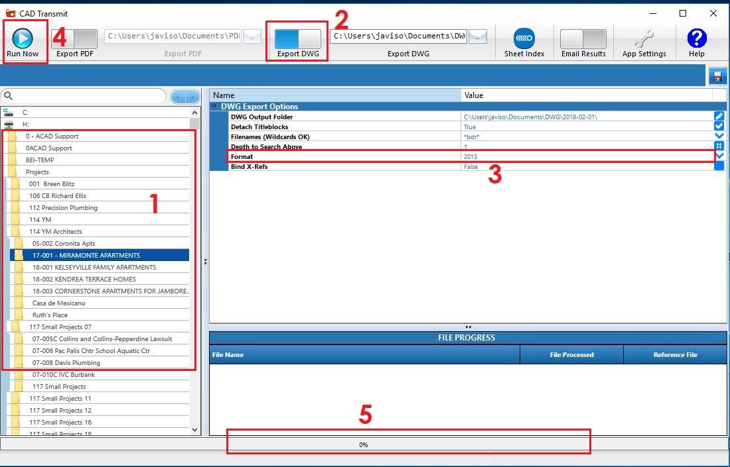Open the Filenames (Wildcards OK) dropdown arrow
Screen dimensions: 730x467
pos(719,136)
